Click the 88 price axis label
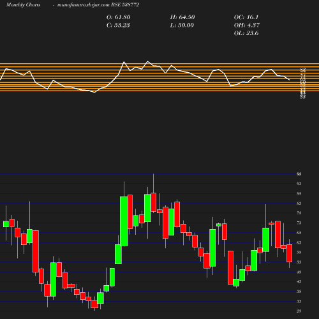Screen dimensions: 319x319 tap(299, 194)
